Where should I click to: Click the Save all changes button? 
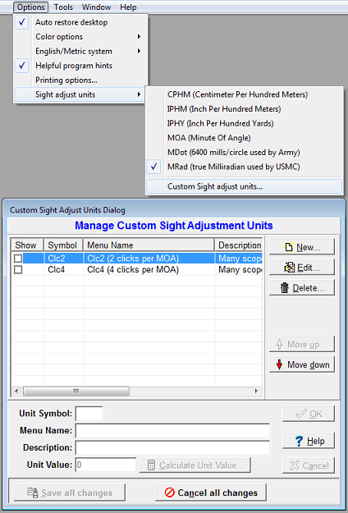pos(70,492)
